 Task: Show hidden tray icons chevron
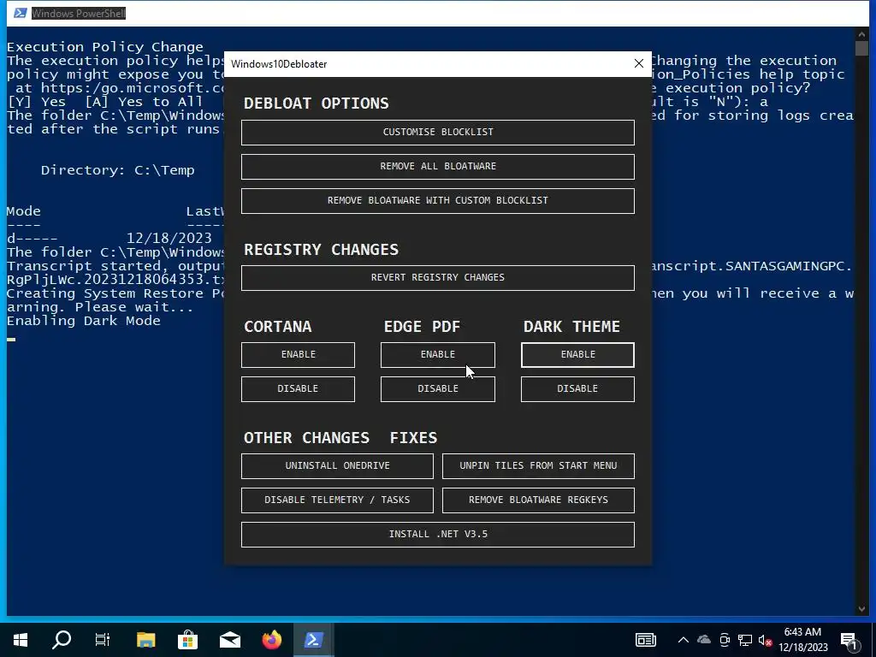pyautogui.click(x=683, y=640)
